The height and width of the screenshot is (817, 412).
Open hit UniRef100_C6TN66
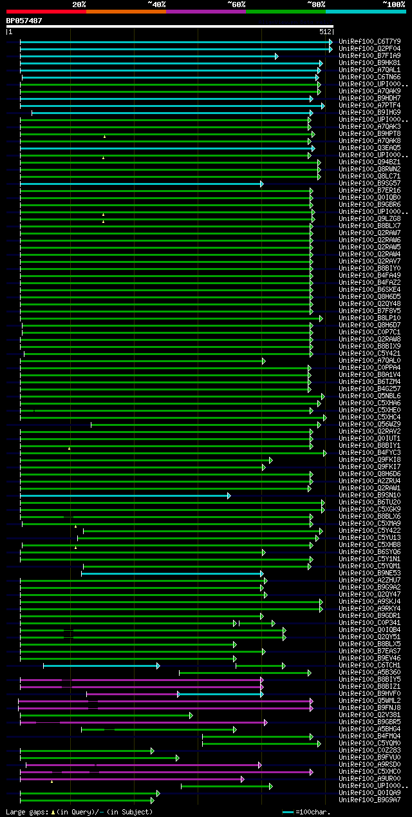[371, 77]
